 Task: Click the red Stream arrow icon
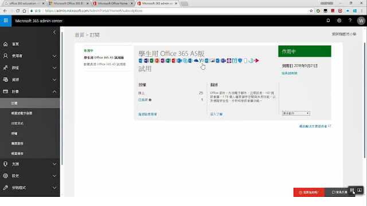coord(256,61)
